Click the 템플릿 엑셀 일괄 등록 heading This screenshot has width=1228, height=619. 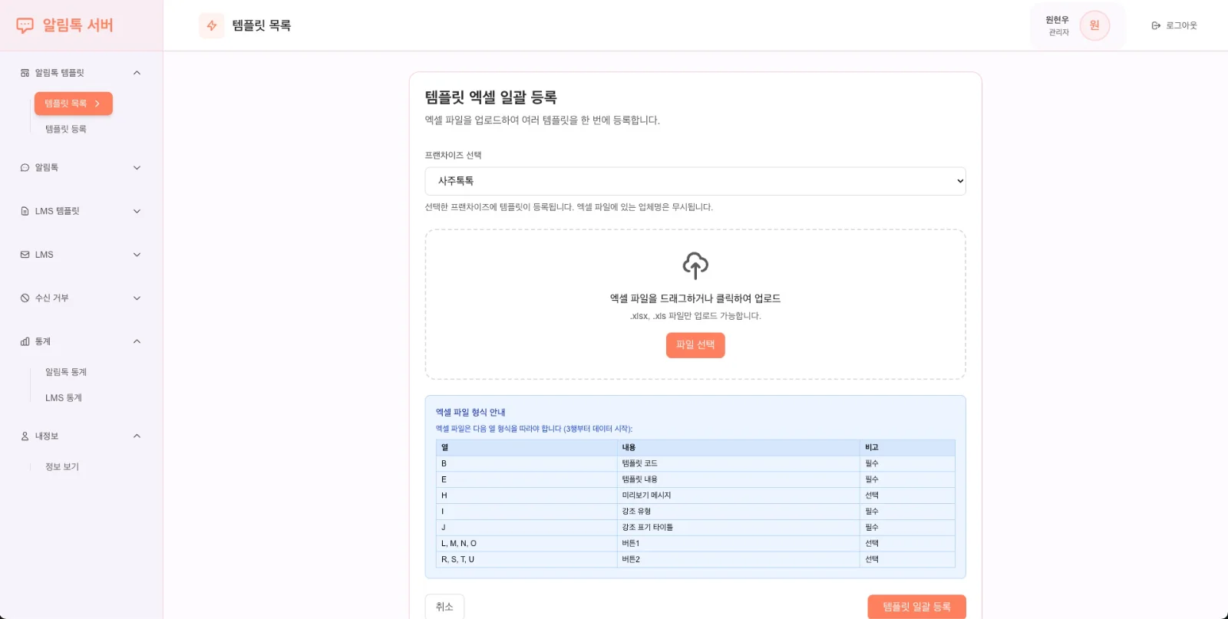click(491, 97)
